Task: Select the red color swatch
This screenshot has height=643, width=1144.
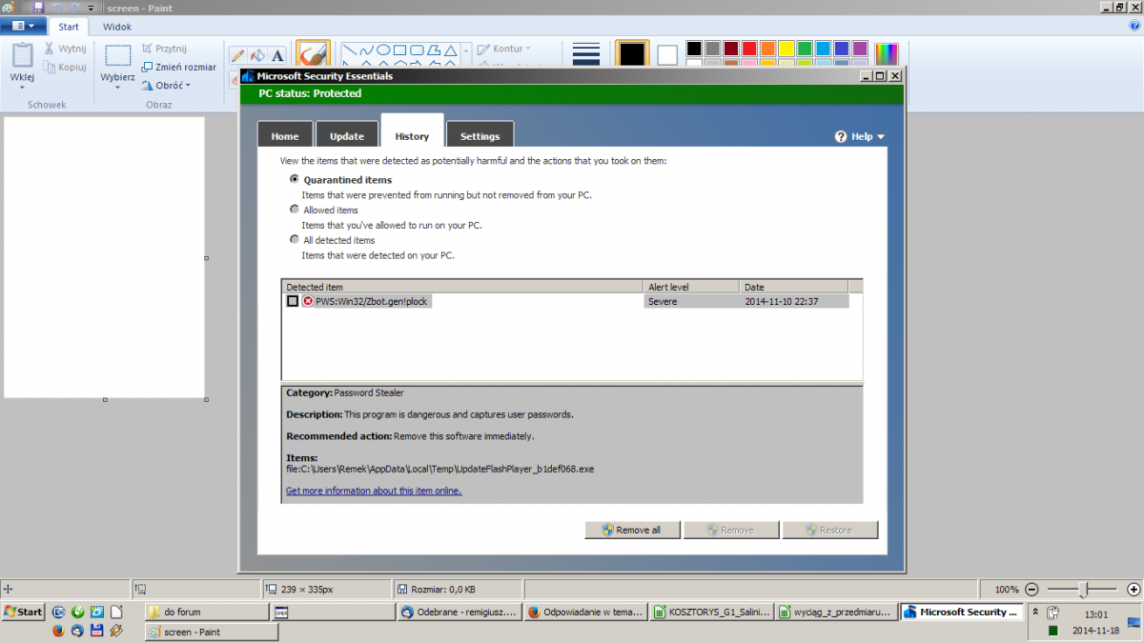Action: click(x=749, y=49)
